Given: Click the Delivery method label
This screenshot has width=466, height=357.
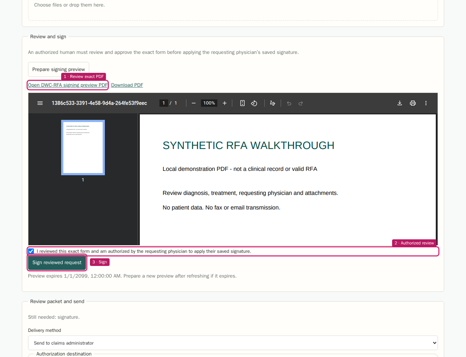Looking at the screenshot, I should click(44, 330).
